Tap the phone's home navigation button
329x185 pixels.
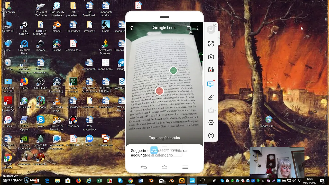tap(164, 167)
